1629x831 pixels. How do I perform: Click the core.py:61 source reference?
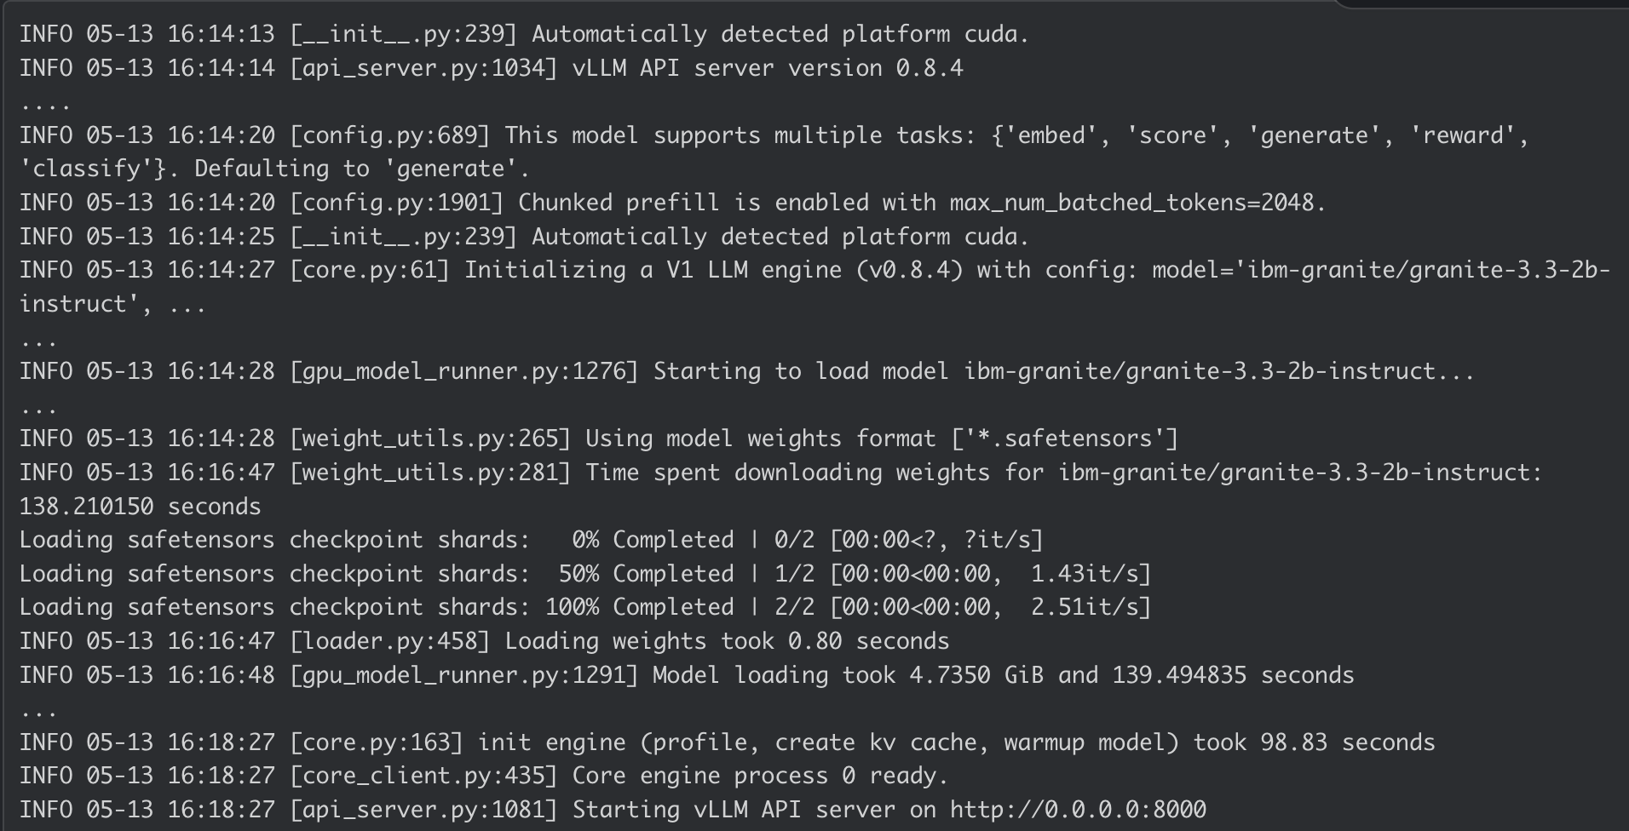(x=370, y=270)
